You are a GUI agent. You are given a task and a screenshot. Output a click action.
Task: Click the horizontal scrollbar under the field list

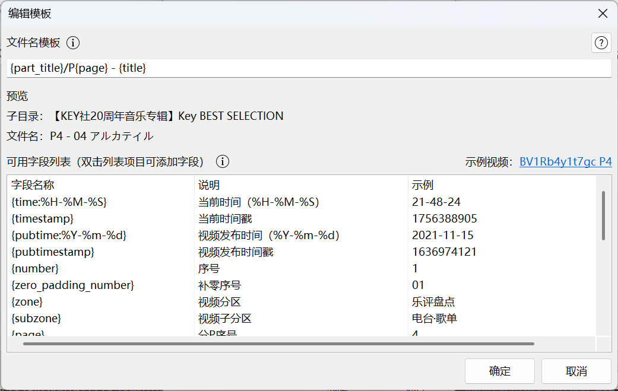[x=278, y=344]
